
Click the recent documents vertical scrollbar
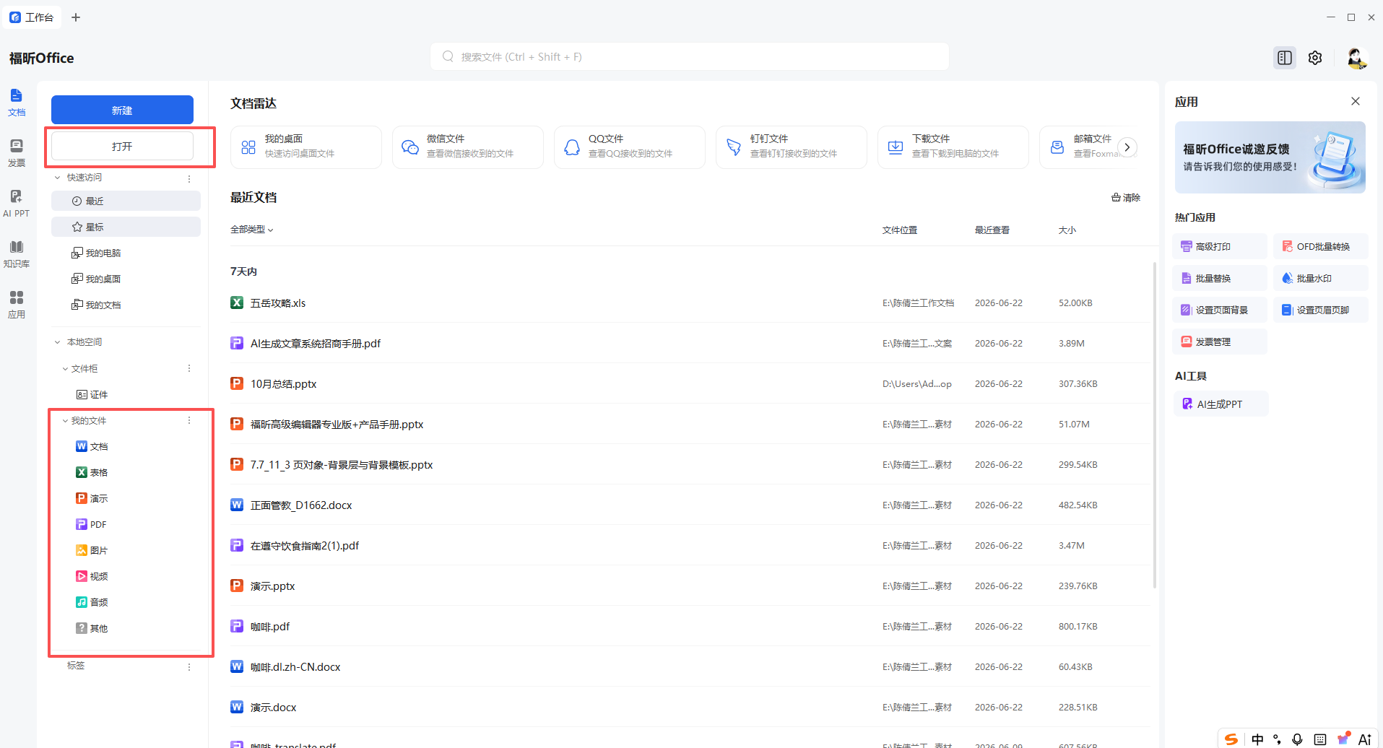click(1155, 425)
